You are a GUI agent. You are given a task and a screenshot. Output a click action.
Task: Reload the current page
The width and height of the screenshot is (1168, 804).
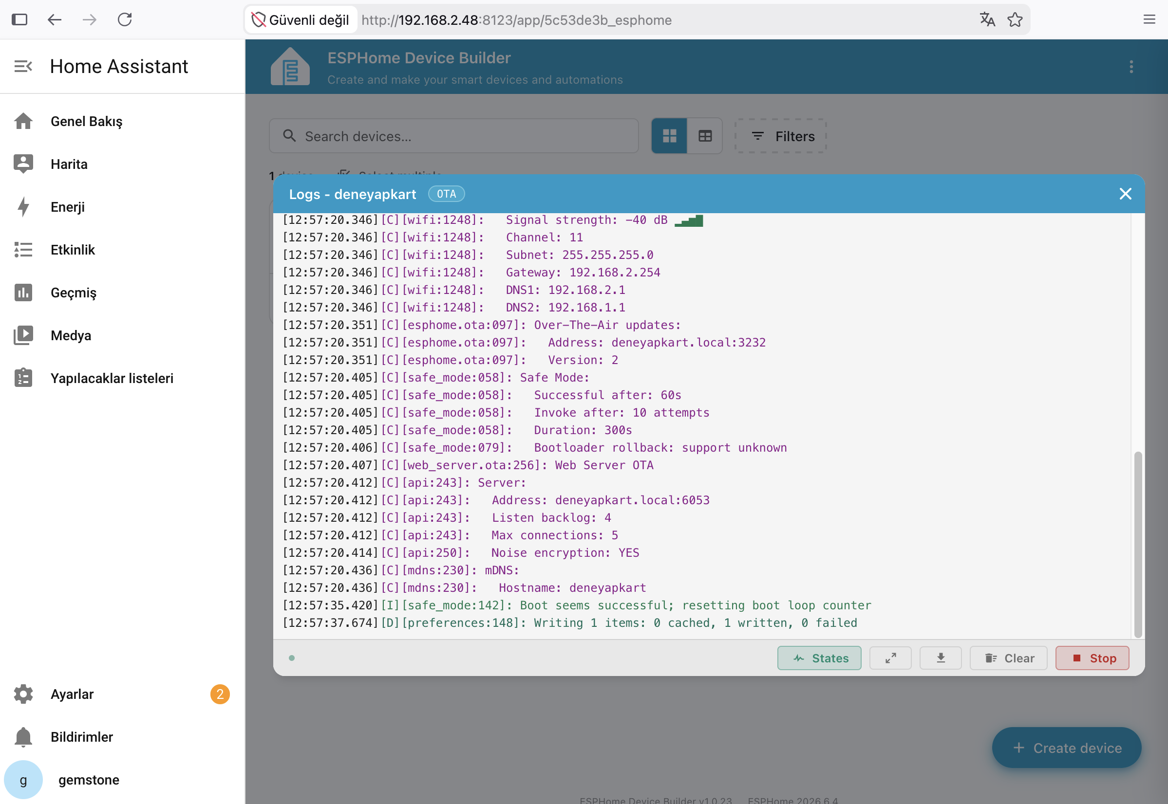point(125,19)
